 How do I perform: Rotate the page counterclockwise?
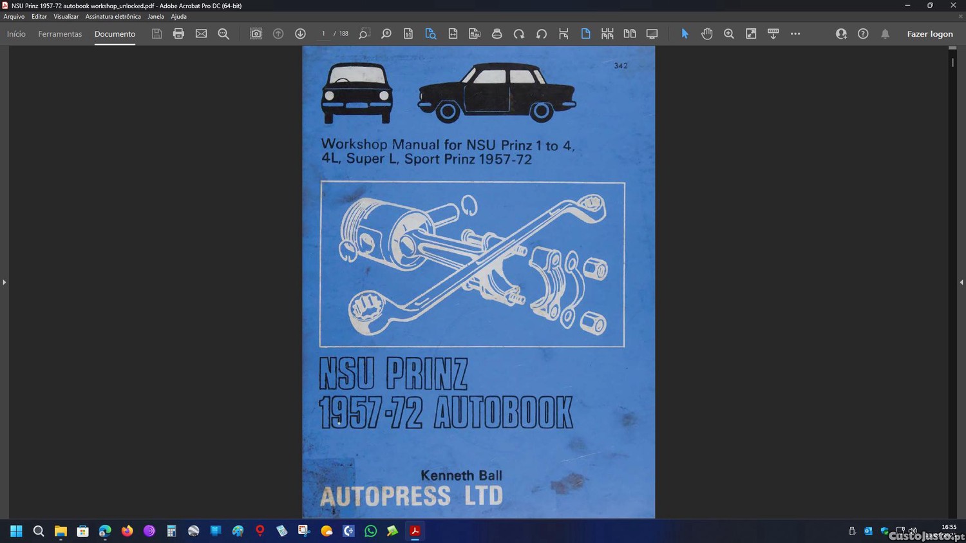point(541,33)
